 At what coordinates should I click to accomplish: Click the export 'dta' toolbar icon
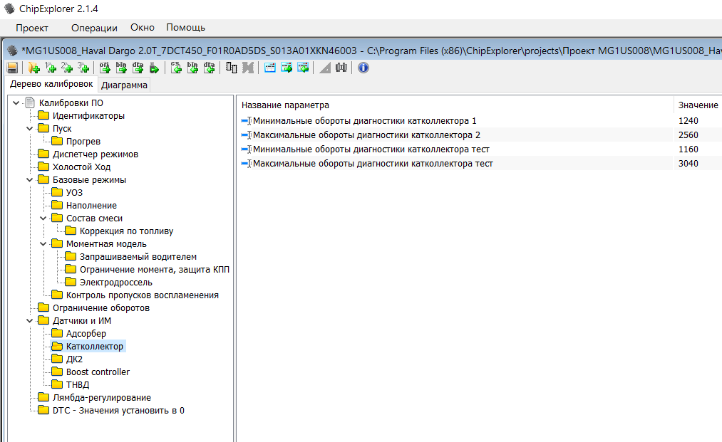[138, 68]
